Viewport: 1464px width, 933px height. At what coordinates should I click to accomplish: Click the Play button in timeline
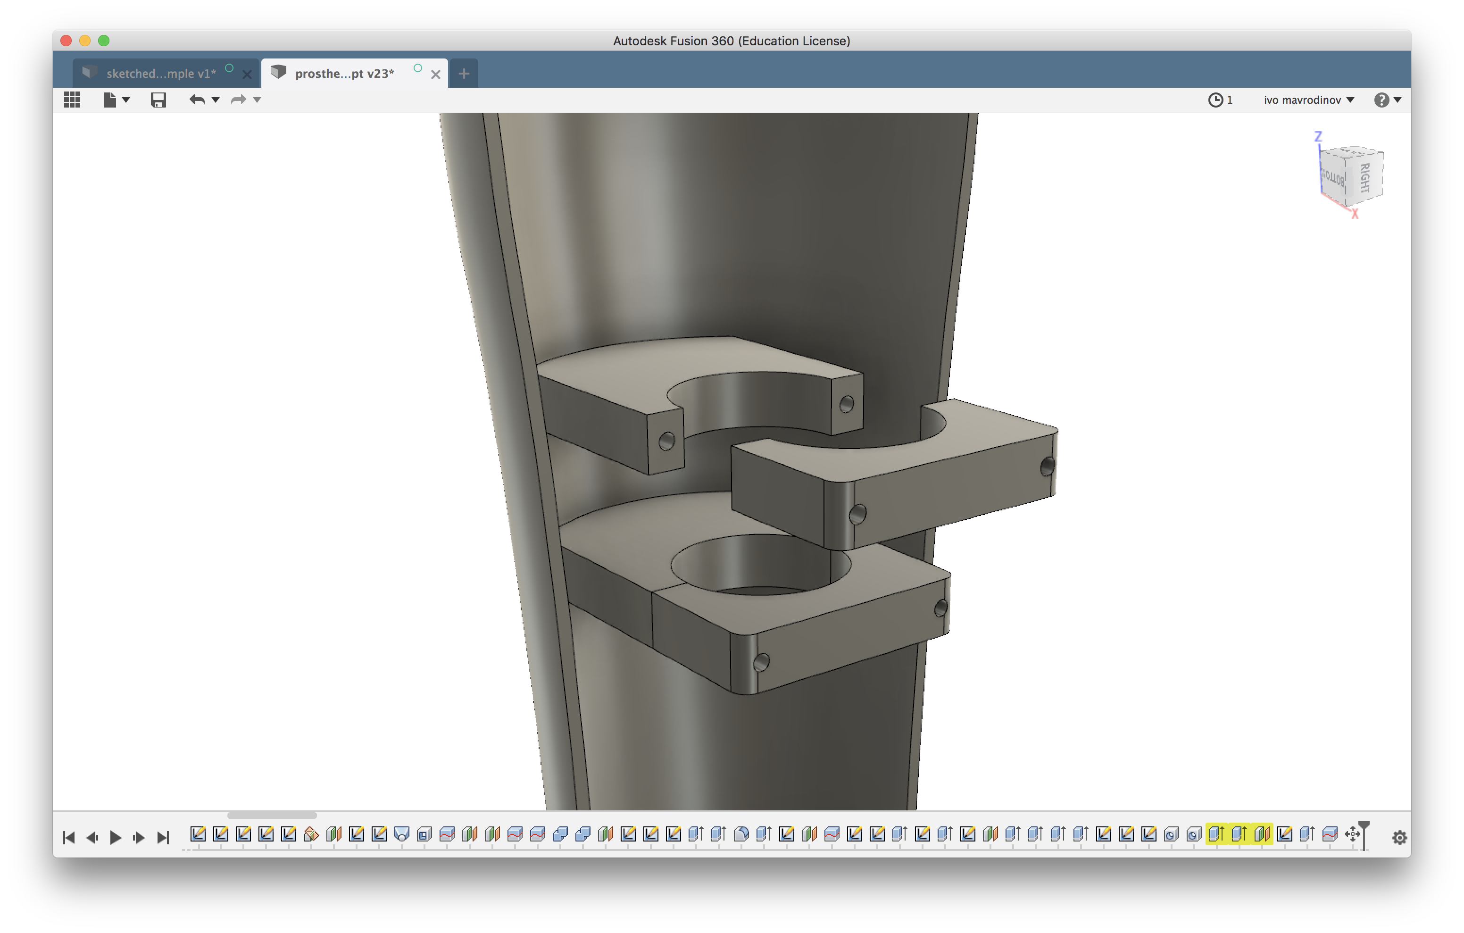coord(115,836)
